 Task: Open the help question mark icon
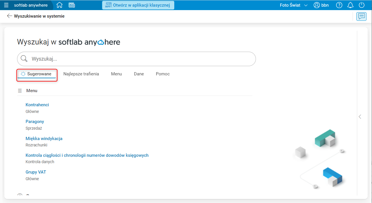(339, 5)
